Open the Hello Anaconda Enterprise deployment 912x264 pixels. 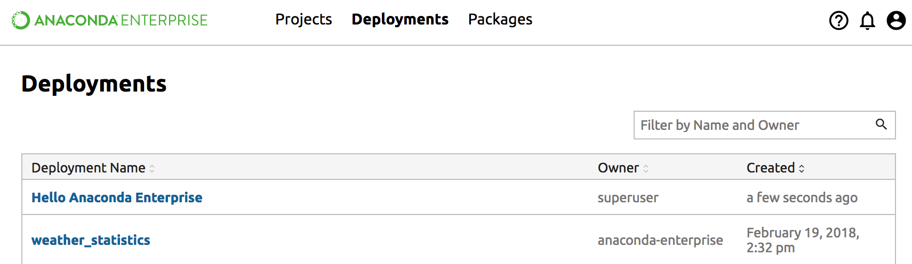tap(117, 197)
